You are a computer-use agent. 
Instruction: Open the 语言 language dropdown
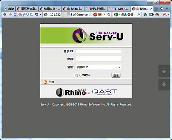point(99,67)
